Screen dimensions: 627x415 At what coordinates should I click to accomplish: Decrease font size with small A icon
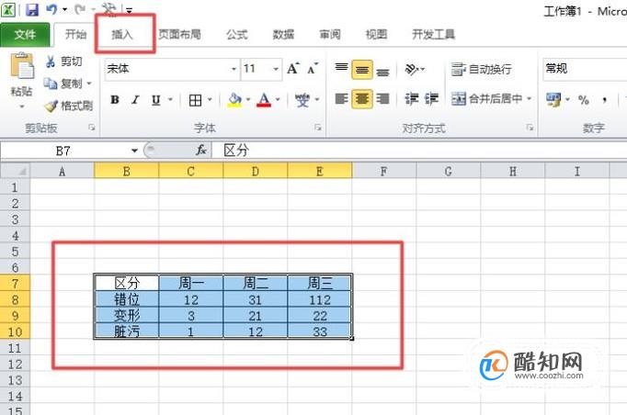coord(313,69)
